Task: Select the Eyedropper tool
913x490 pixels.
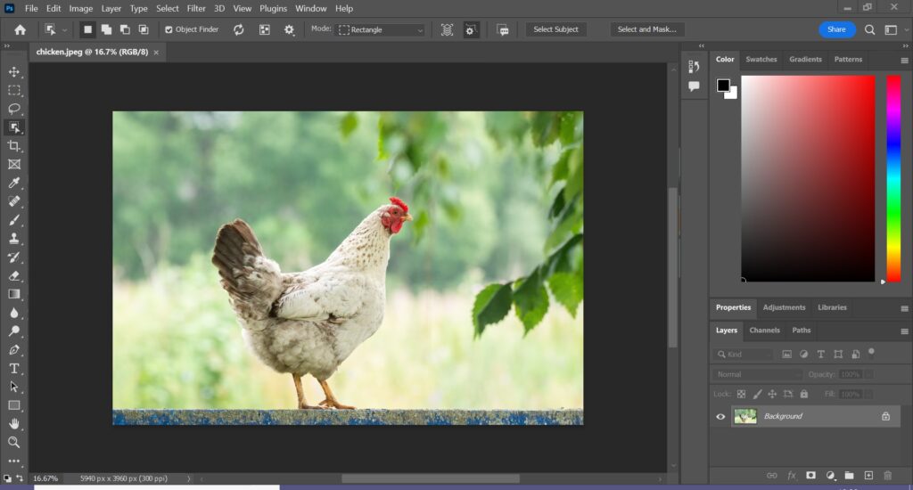Action: 14,183
